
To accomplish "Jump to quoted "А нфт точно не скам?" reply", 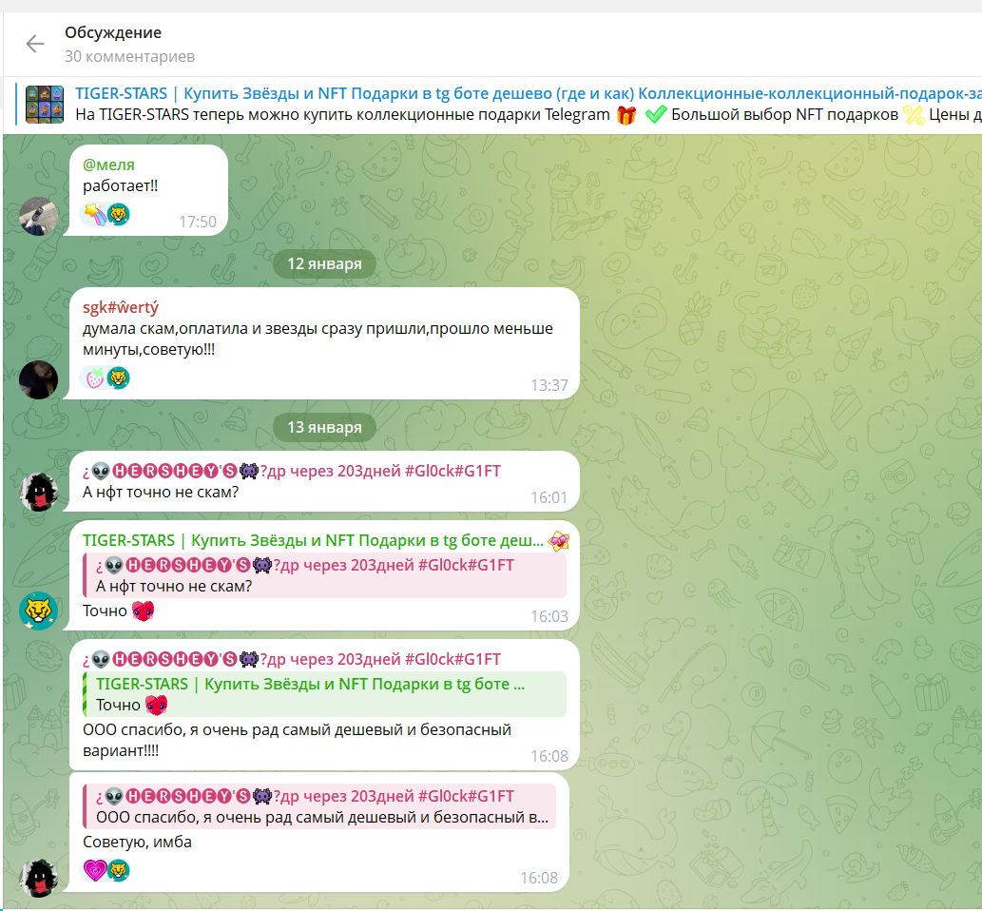I will tap(324, 575).
